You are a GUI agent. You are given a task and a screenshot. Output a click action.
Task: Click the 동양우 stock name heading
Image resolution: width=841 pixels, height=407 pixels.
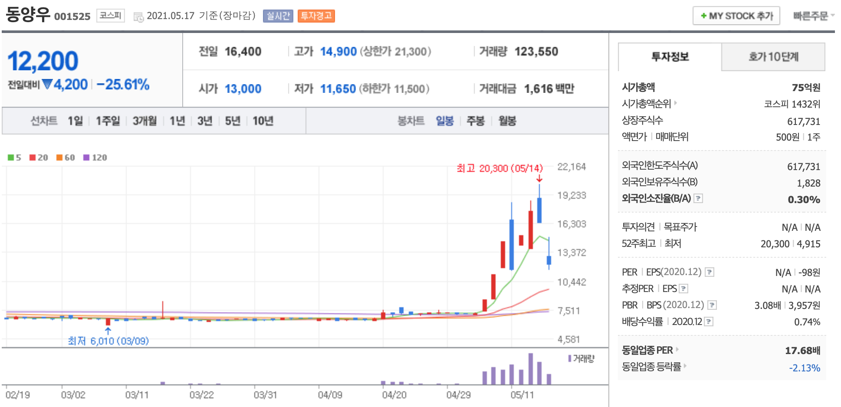[28, 14]
